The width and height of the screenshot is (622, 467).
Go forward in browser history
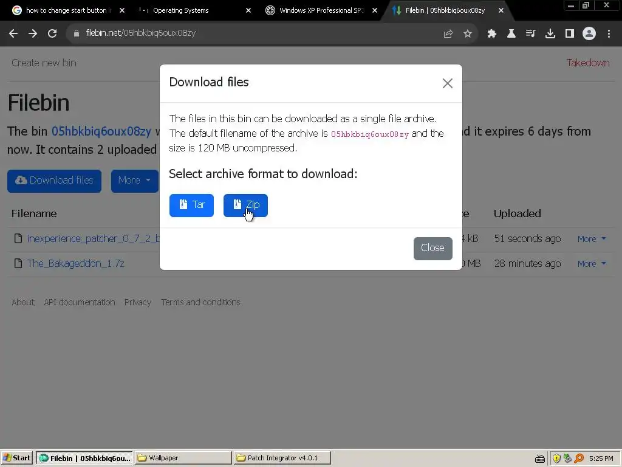33,33
